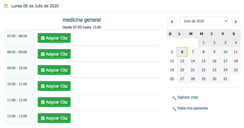Click calendar icon in 07:00 - 08:00 Asignar Cita
The height and width of the screenshot is (128, 244).
coord(43,38)
